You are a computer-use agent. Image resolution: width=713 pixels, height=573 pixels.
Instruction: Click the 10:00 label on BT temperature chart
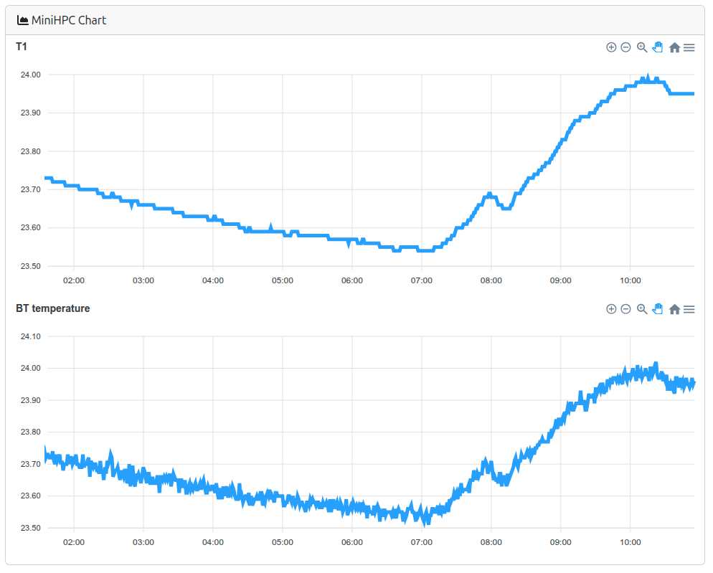(x=630, y=542)
